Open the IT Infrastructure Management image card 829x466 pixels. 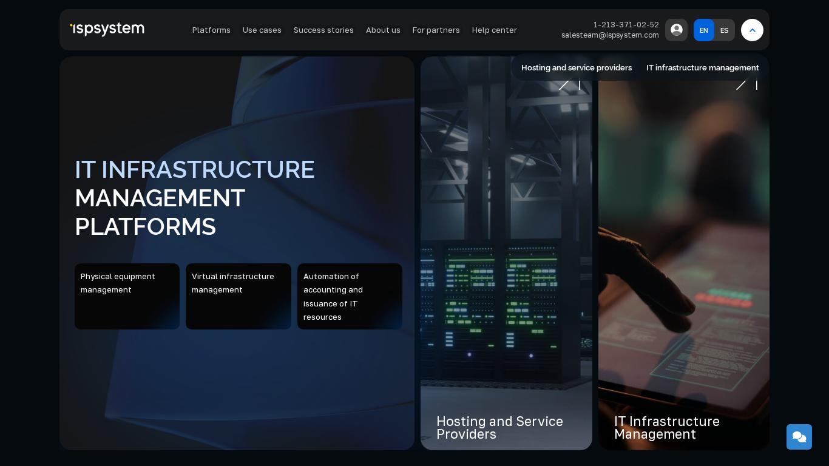(x=684, y=254)
